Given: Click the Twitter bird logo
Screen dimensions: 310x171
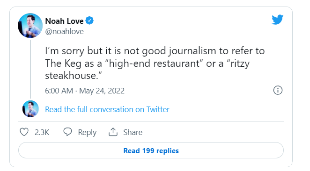Looking at the screenshot, I should (x=277, y=20).
